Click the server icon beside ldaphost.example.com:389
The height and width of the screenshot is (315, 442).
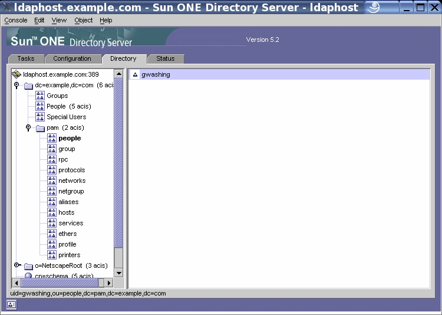17,74
